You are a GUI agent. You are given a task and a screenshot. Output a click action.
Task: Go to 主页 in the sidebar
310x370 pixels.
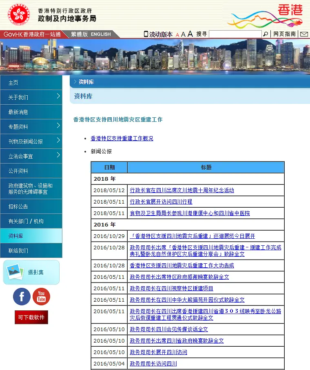13,83
